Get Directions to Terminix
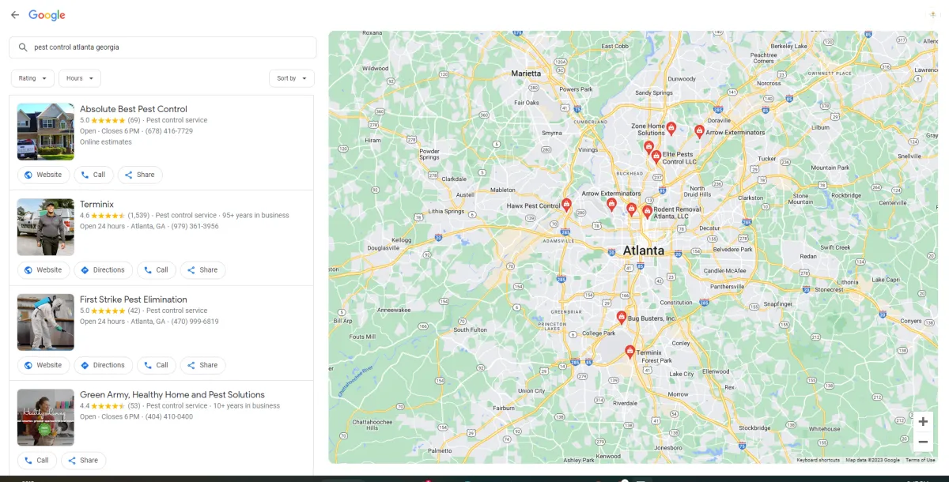Image resolution: width=949 pixels, height=482 pixels. pos(103,270)
